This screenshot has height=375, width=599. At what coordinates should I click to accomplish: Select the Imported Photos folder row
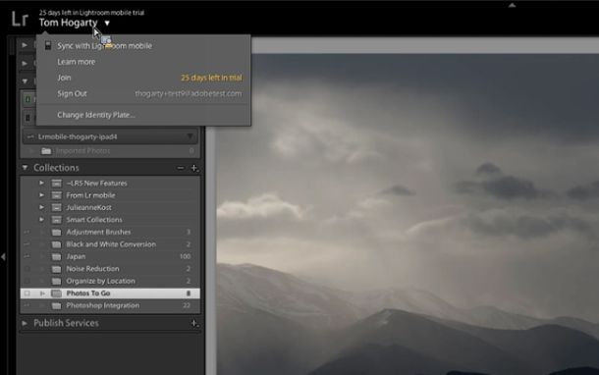pyautogui.click(x=110, y=151)
